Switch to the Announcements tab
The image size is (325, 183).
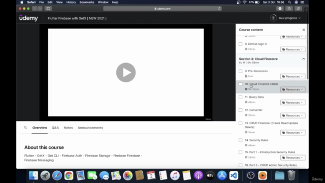click(x=90, y=128)
